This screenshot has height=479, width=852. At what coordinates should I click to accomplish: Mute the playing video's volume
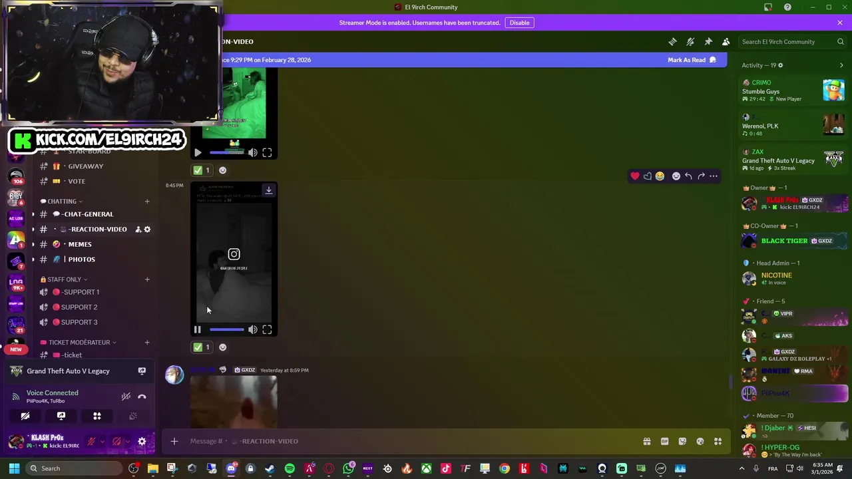tap(253, 329)
